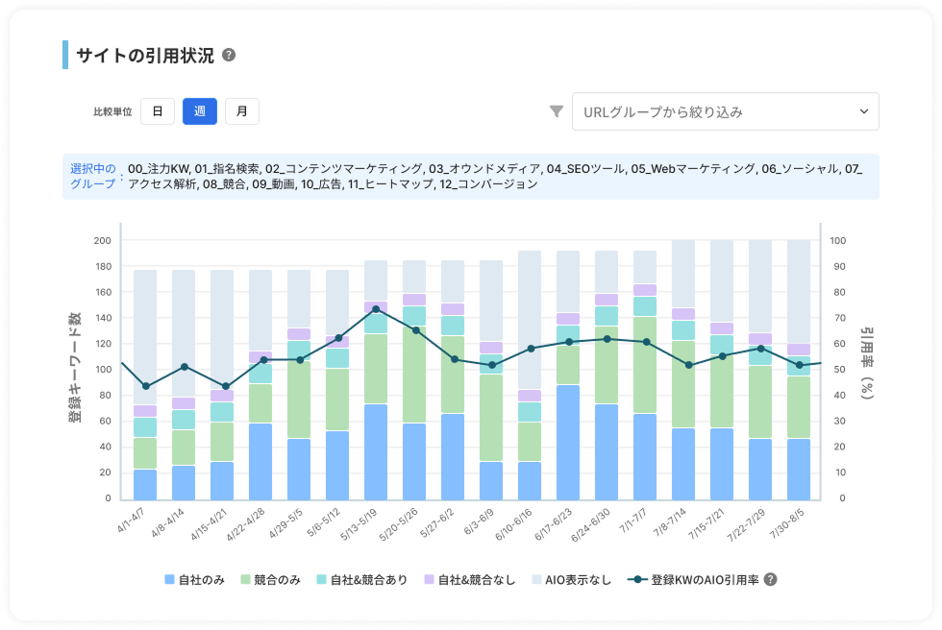Screen dimensions: 942x630
Task: Select 週 comparison unit
Action: pyautogui.click(x=200, y=111)
